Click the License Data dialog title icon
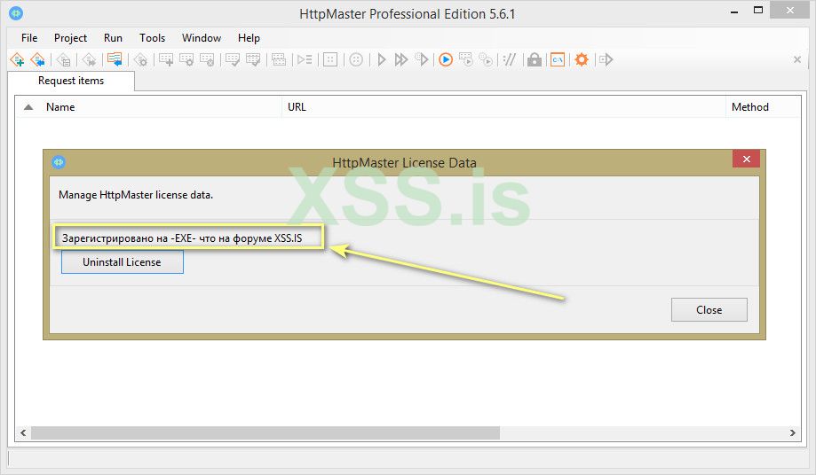The image size is (816, 475). tap(59, 162)
